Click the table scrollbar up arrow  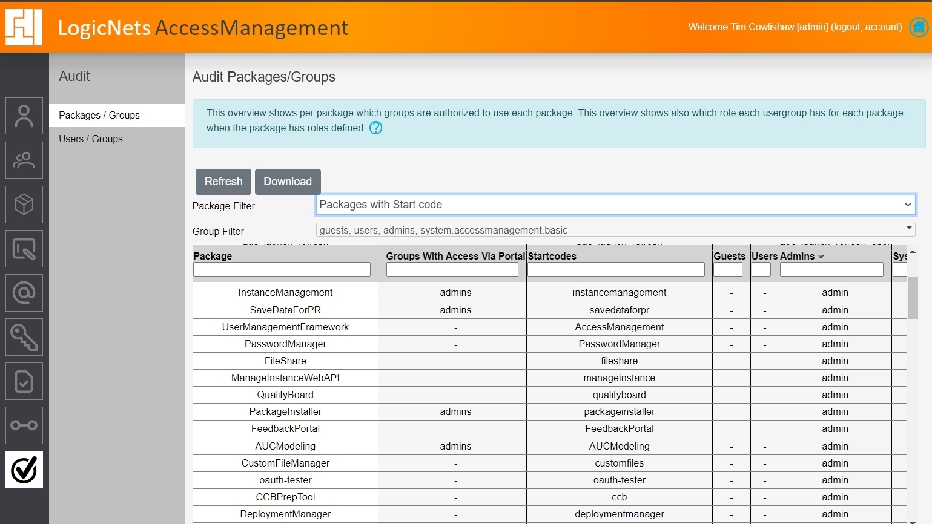click(913, 251)
